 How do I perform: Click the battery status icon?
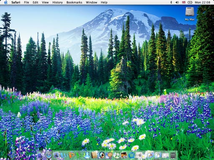pyautogui.click(x=190, y=2)
